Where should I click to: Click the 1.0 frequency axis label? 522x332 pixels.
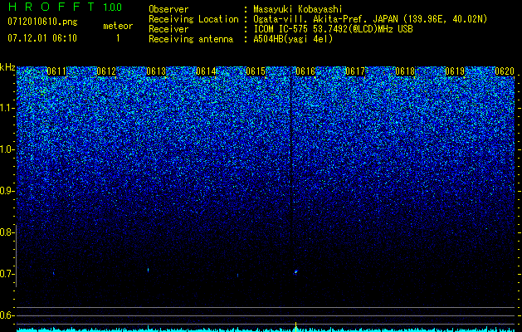coord(7,149)
